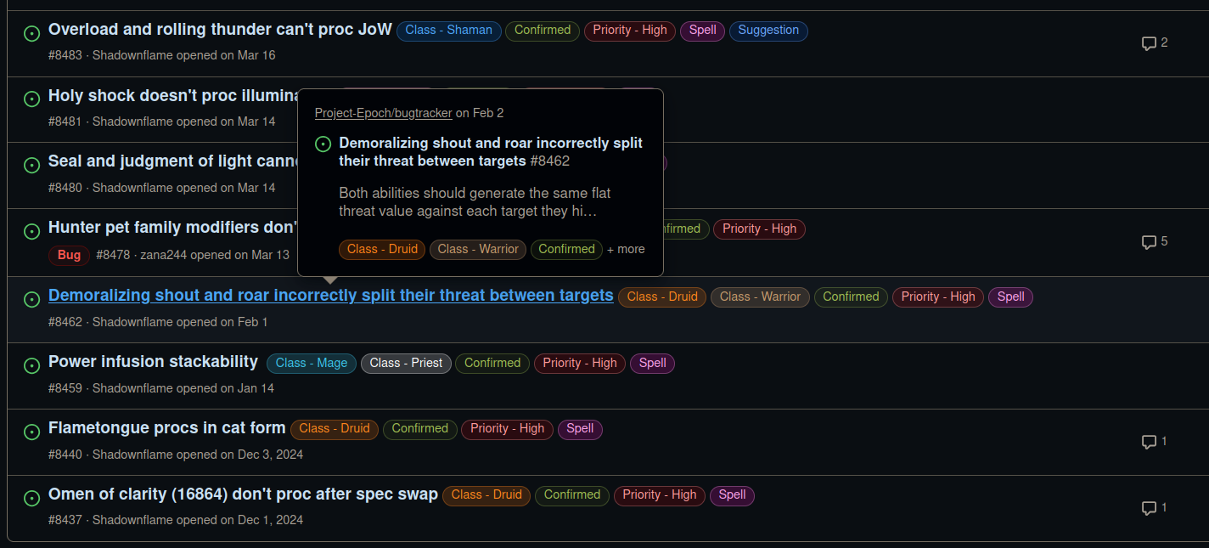Screen dimensions: 1209x548
Task: Click Spell label on Flametongue issue
Action: [580, 429]
